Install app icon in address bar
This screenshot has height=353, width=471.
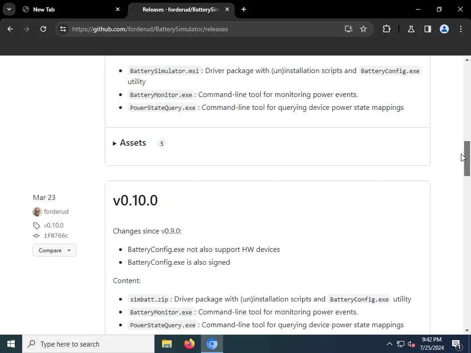click(349, 29)
